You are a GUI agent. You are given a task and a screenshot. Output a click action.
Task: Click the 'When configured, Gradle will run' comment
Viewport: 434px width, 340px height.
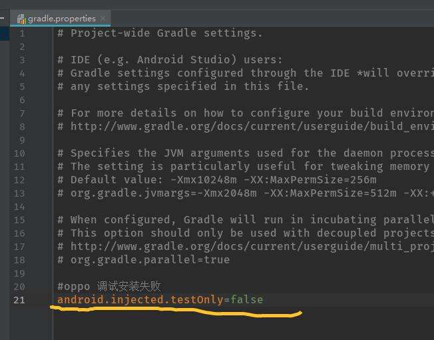click(246, 220)
